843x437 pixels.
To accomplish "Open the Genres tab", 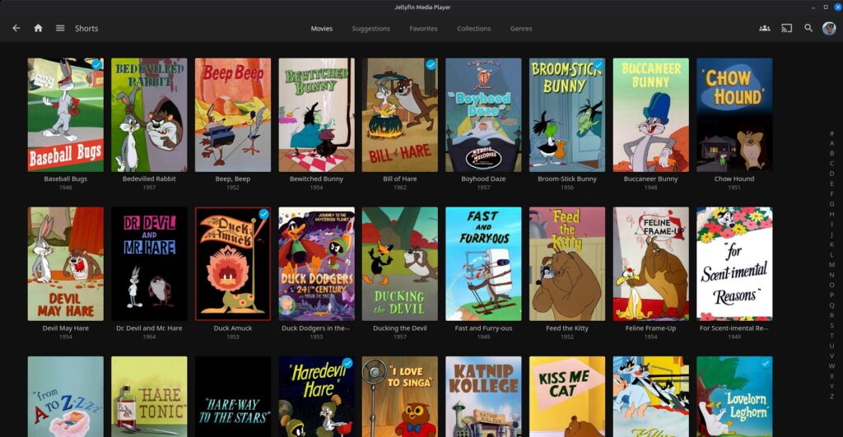I will point(521,29).
